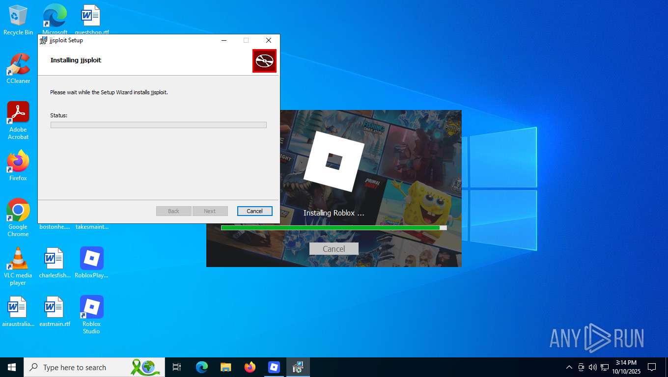
Task: Open Firefox from the taskbar
Action: tap(250, 367)
